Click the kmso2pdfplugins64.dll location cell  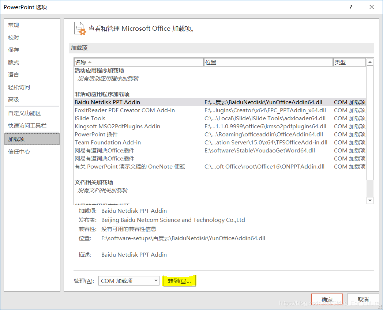pyautogui.click(x=266, y=126)
